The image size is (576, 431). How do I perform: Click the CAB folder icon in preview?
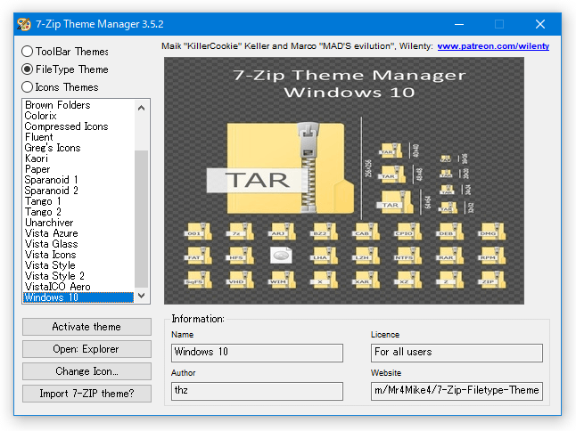pos(366,232)
